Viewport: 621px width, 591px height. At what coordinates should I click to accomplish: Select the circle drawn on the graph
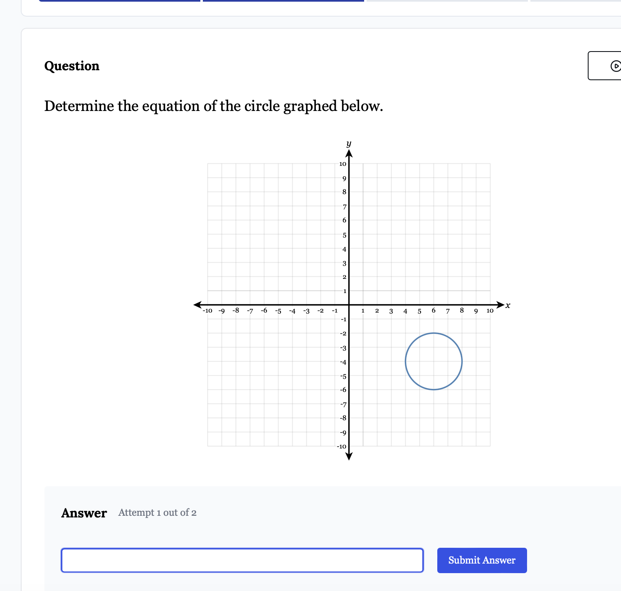click(x=434, y=333)
